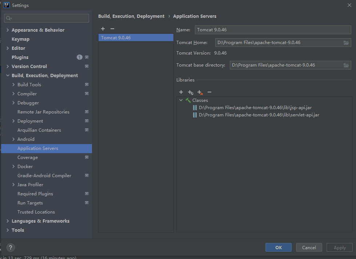
Task: Open the Keymap settings page
Action: [20, 39]
